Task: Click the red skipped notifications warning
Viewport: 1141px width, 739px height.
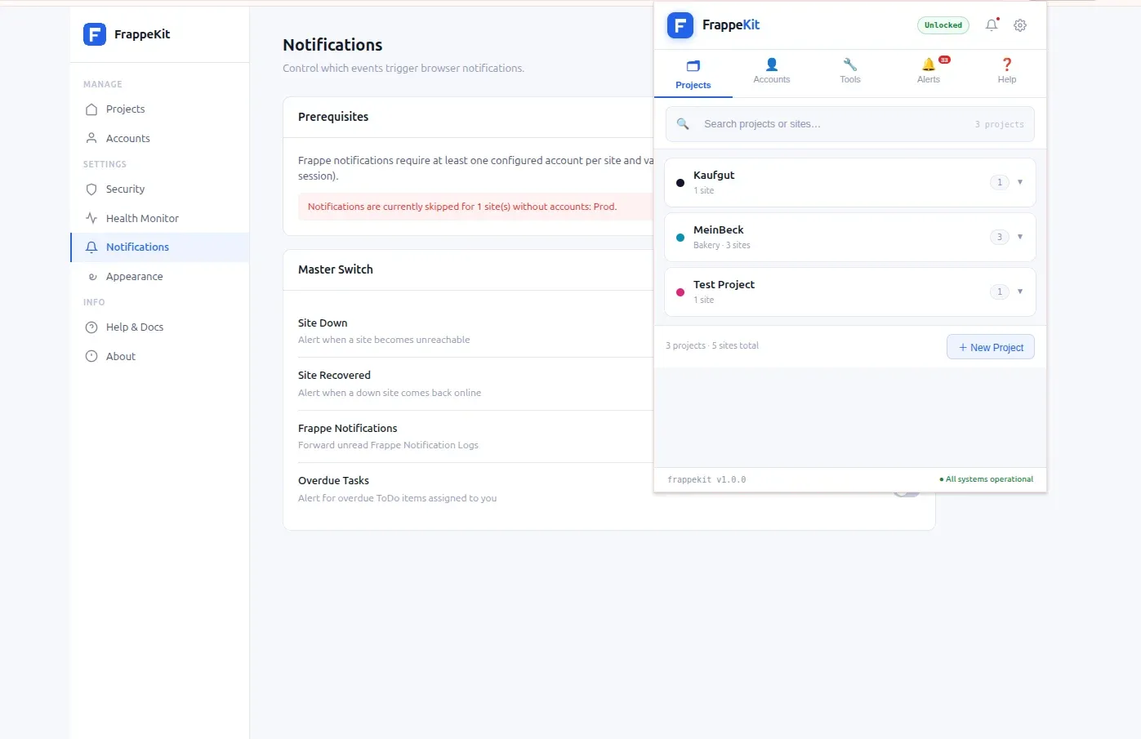Action: click(462, 207)
